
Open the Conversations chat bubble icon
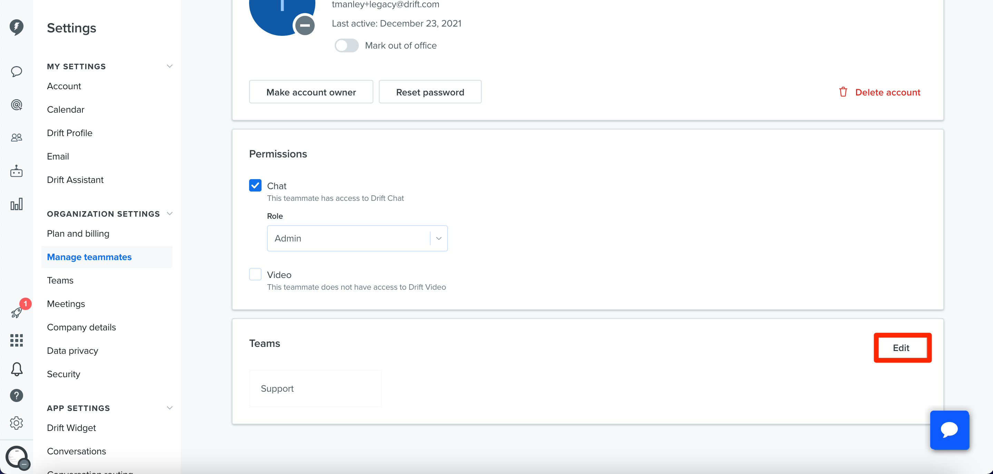[x=16, y=72]
